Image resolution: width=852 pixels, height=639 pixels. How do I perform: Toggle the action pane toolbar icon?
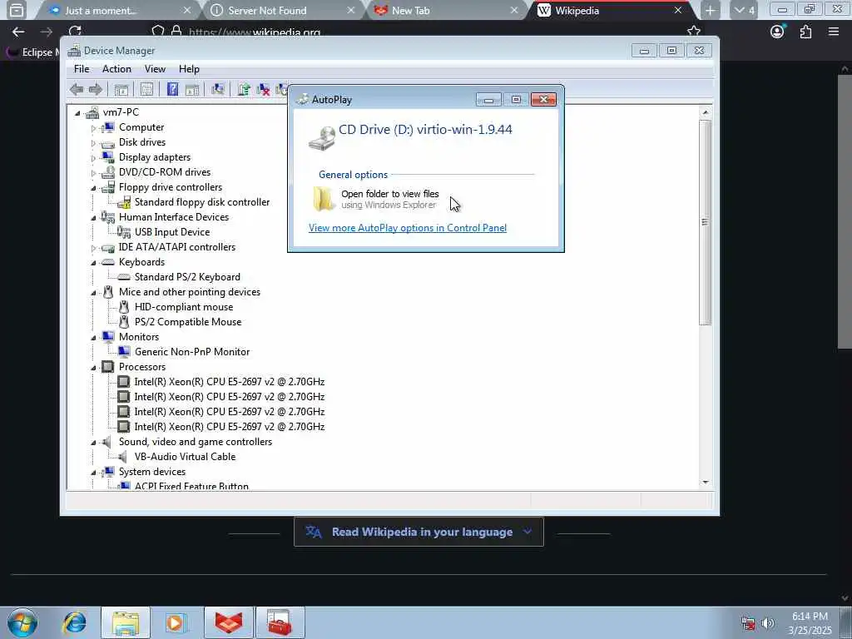[192, 90]
